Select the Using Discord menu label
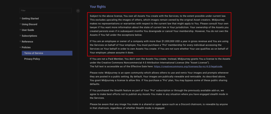This screenshot has height=114, width=271. [29, 24]
